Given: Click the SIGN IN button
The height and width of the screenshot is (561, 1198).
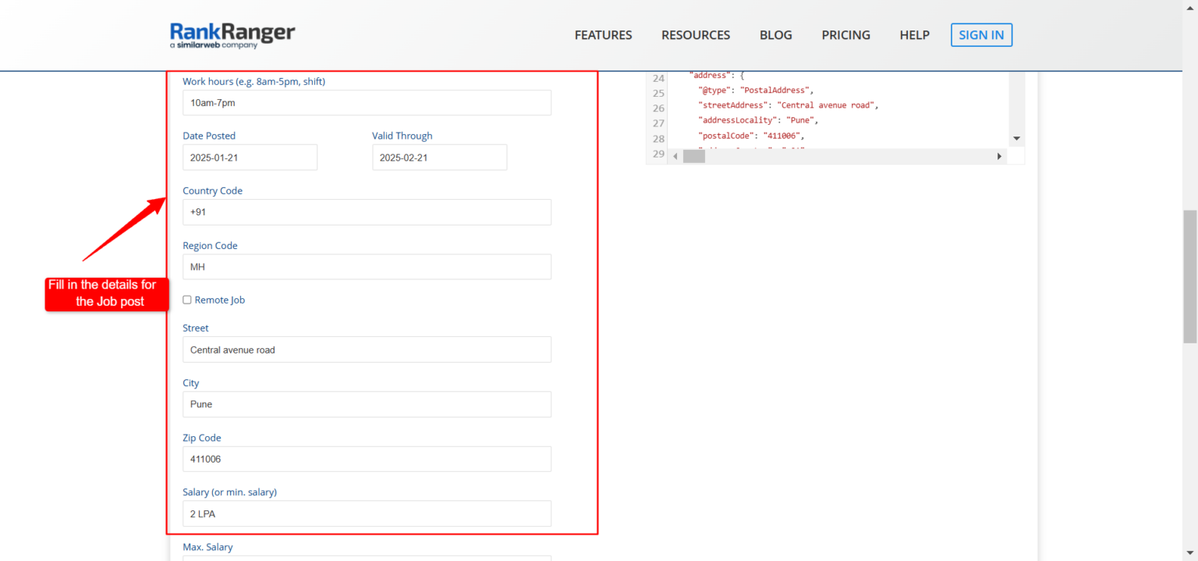Looking at the screenshot, I should pos(981,34).
